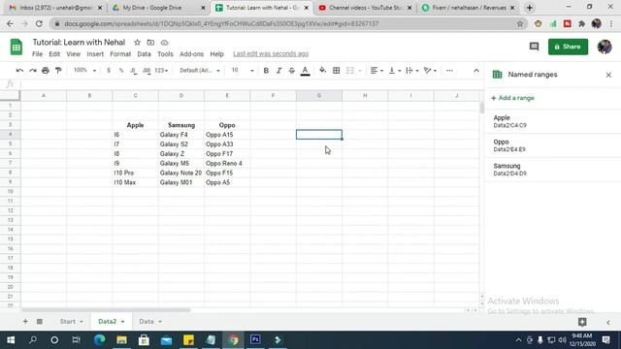Open the Google account avatar
This screenshot has height=349, width=621.
click(x=605, y=47)
